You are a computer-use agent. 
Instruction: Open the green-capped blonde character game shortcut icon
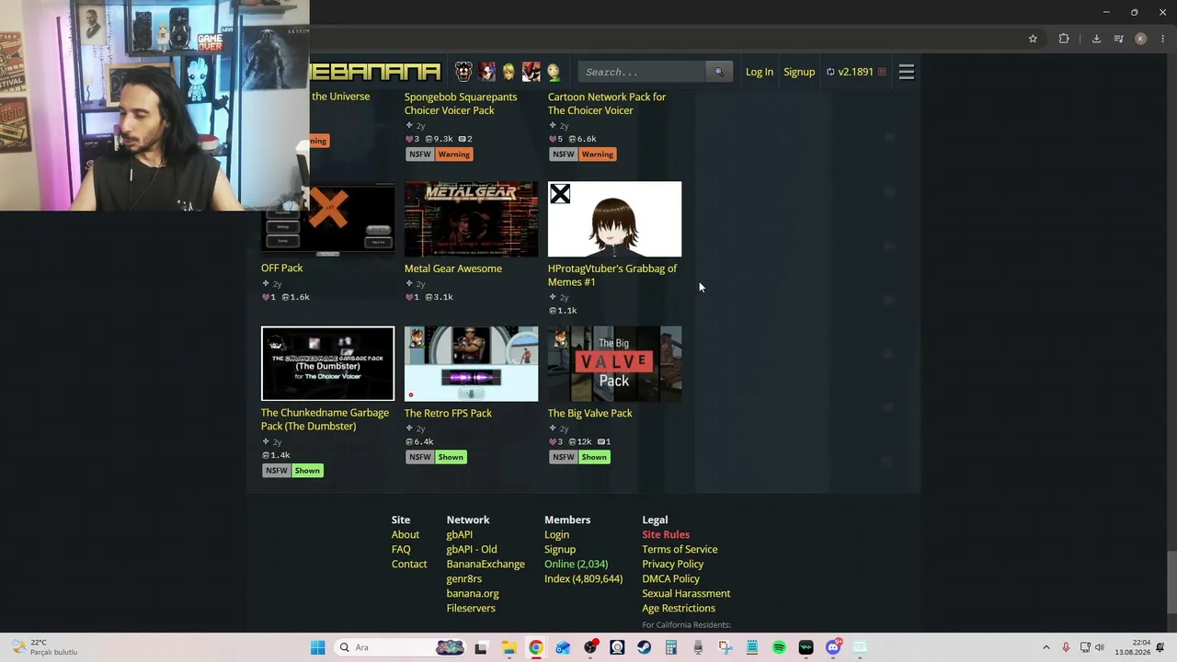click(x=509, y=72)
